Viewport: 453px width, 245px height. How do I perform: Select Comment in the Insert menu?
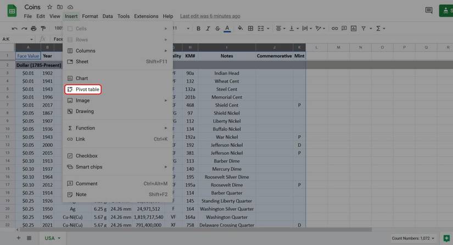118,183
